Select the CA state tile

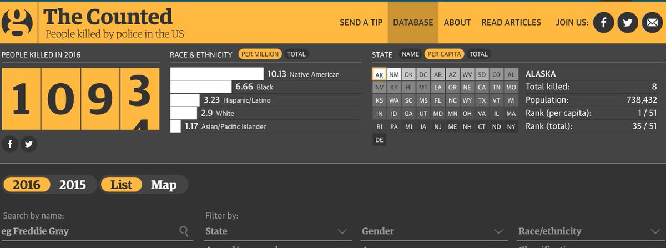pyautogui.click(x=482, y=88)
